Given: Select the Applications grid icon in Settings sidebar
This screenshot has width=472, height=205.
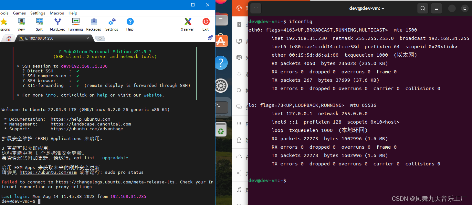Looking at the screenshot, I should pos(239,124).
